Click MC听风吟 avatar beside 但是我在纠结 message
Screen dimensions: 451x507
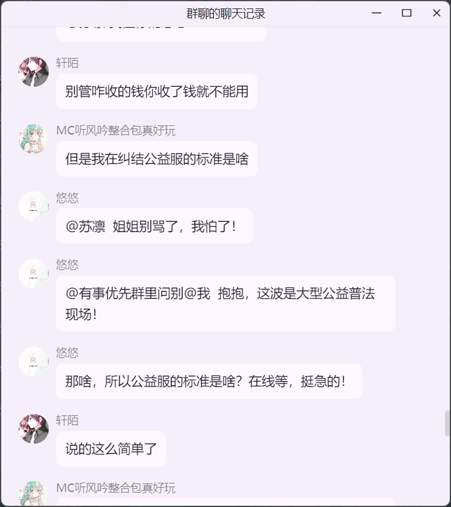(x=34, y=139)
